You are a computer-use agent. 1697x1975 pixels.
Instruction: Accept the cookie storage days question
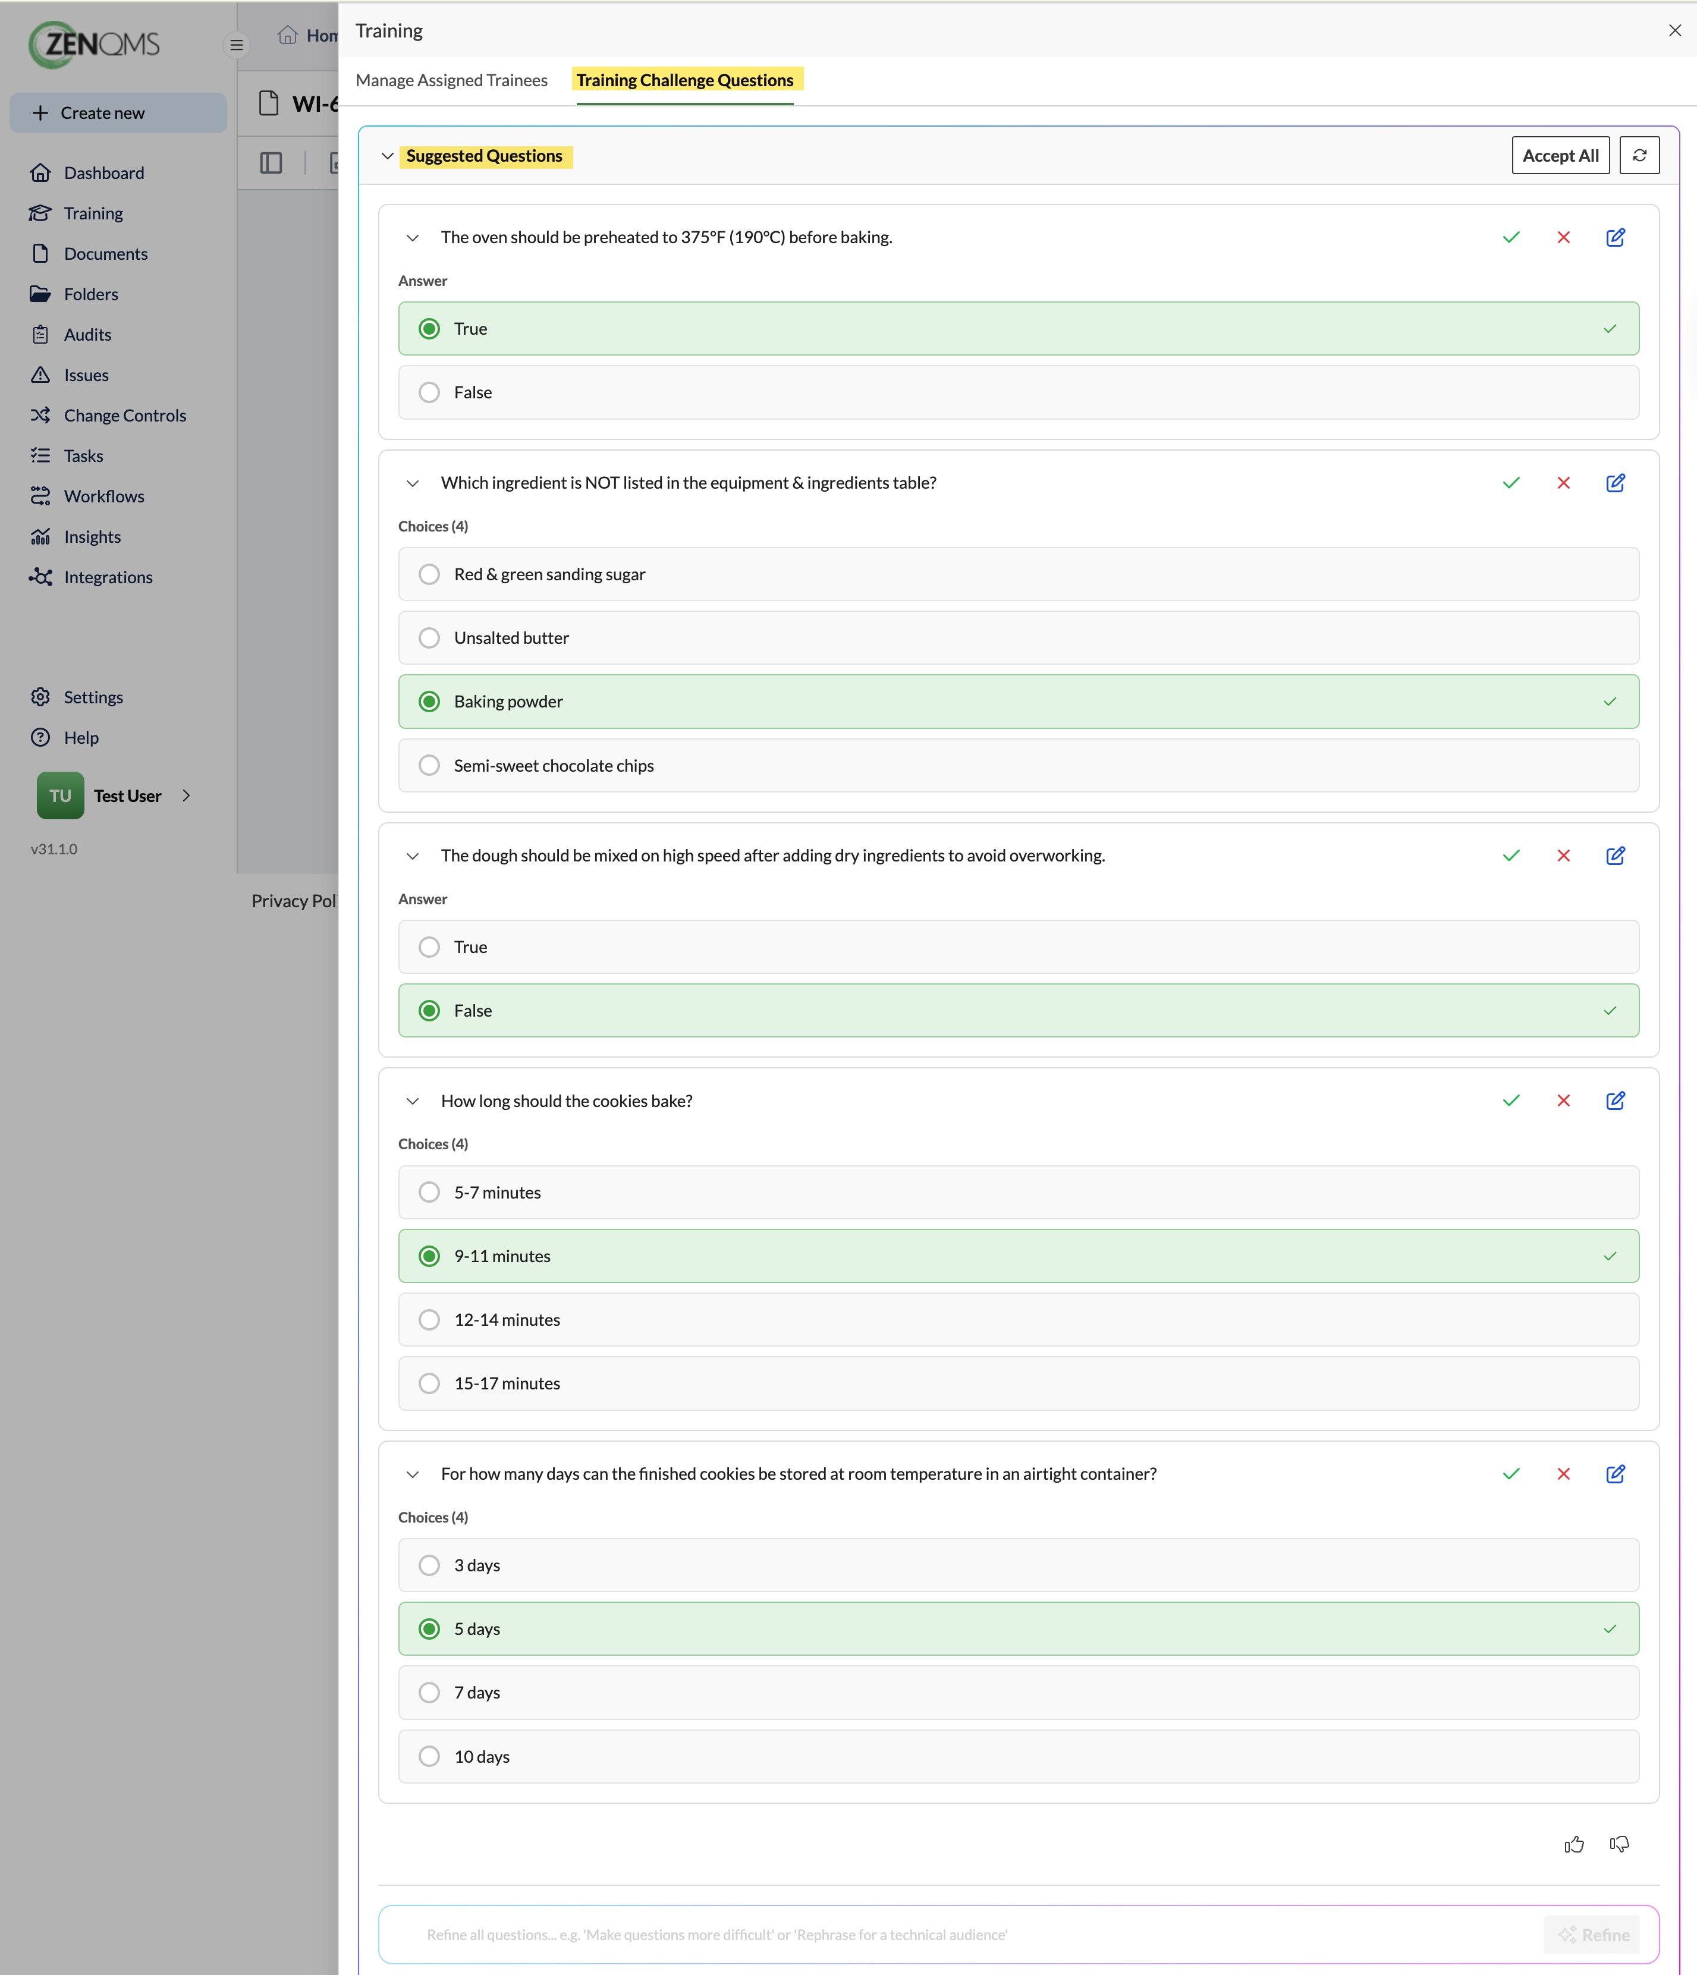click(x=1511, y=1474)
